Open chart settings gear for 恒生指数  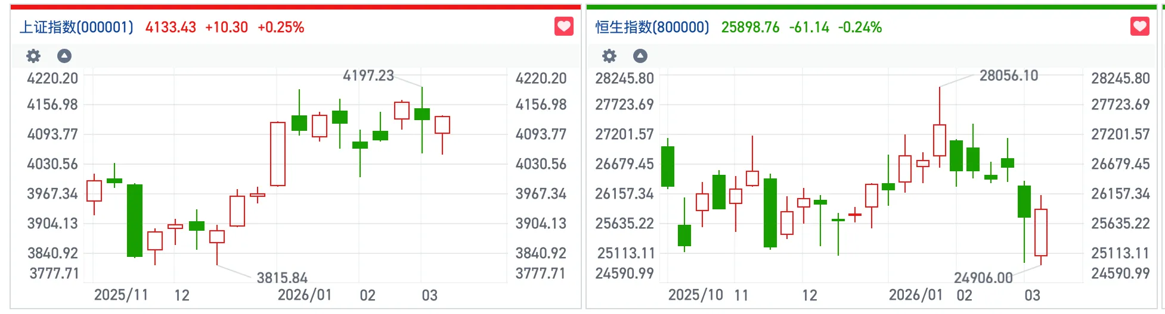[609, 56]
